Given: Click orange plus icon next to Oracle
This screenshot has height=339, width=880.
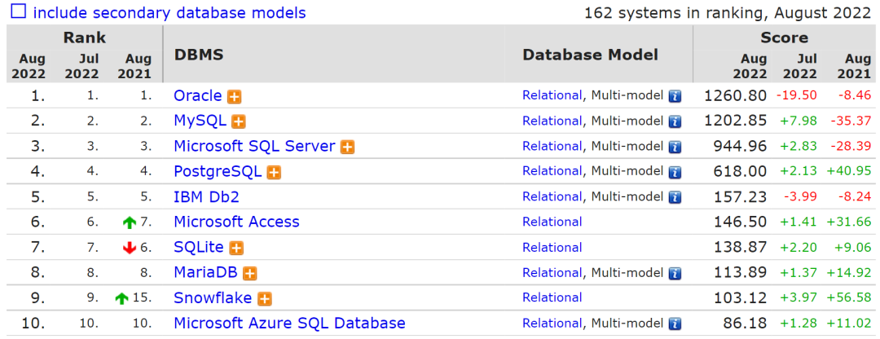Looking at the screenshot, I should 235,96.
